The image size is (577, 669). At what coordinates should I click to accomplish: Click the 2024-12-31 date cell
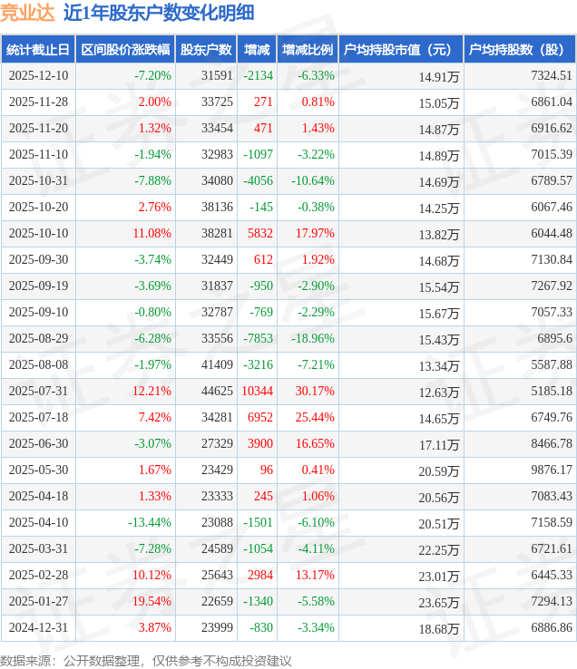pyautogui.click(x=37, y=628)
